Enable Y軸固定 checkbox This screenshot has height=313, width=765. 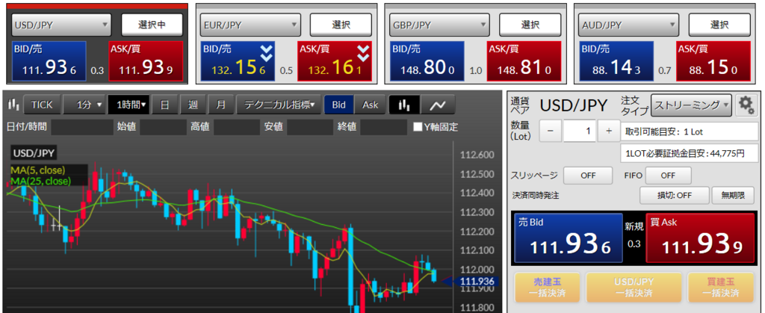point(418,127)
